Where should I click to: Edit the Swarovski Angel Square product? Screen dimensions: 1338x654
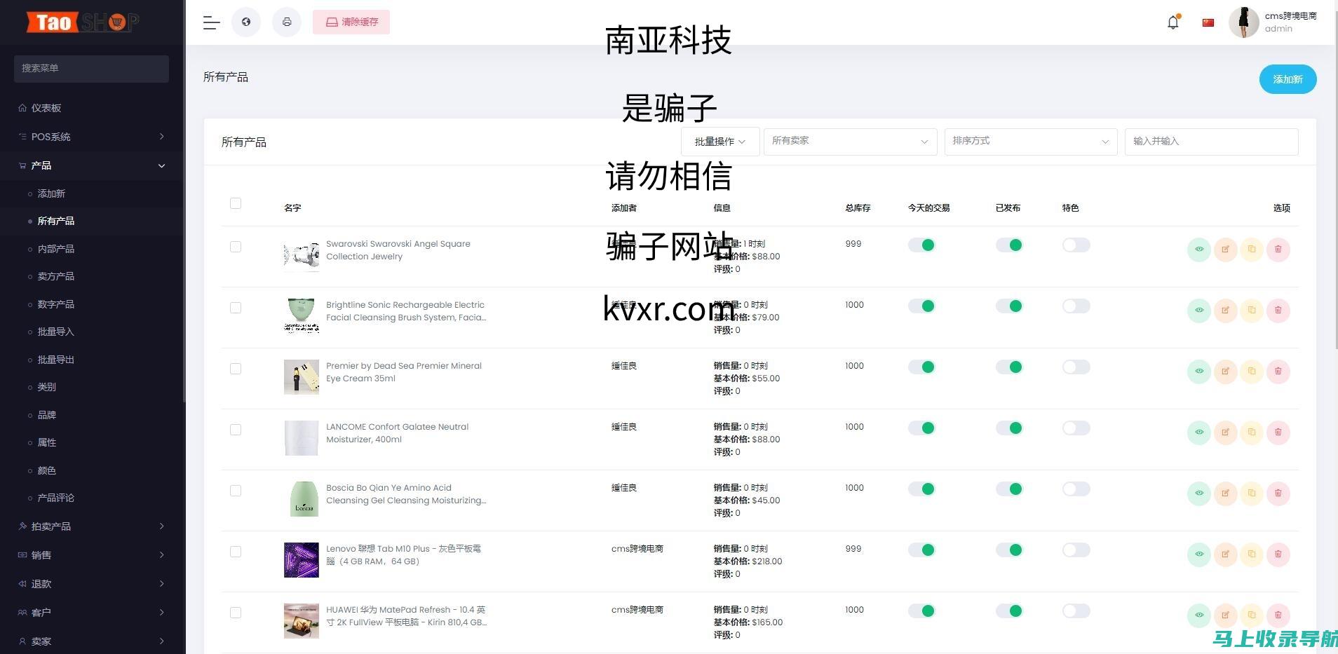pos(1226,250)
